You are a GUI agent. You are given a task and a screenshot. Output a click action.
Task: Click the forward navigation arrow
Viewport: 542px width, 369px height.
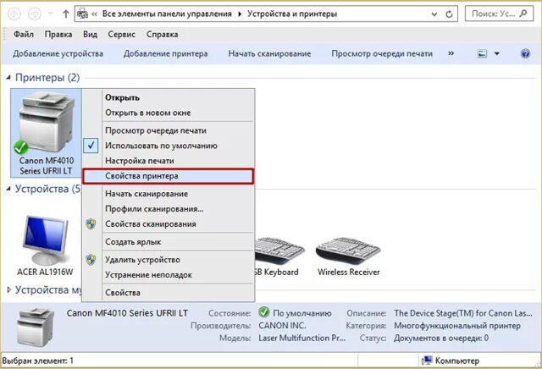[x=35, y=14]
